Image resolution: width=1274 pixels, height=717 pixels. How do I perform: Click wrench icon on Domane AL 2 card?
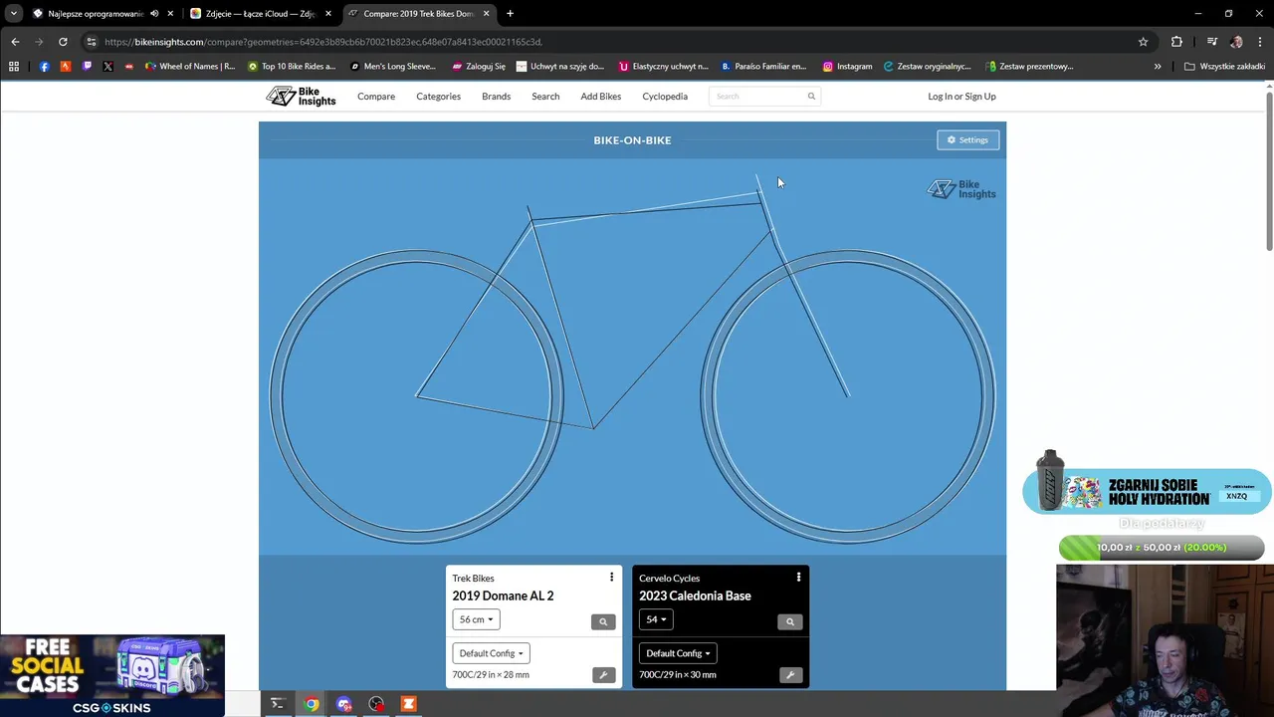603,675
